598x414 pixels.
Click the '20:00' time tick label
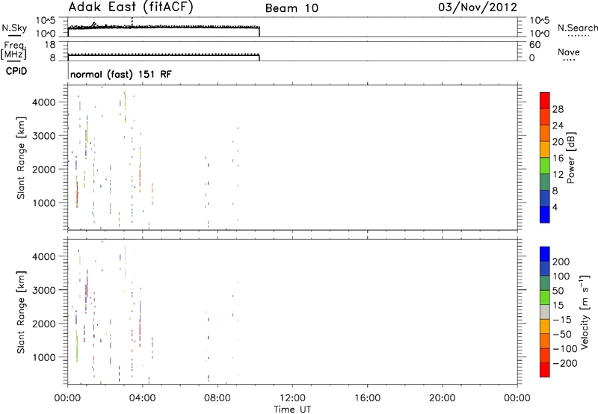pyautogui.click(x=443, y=398)
